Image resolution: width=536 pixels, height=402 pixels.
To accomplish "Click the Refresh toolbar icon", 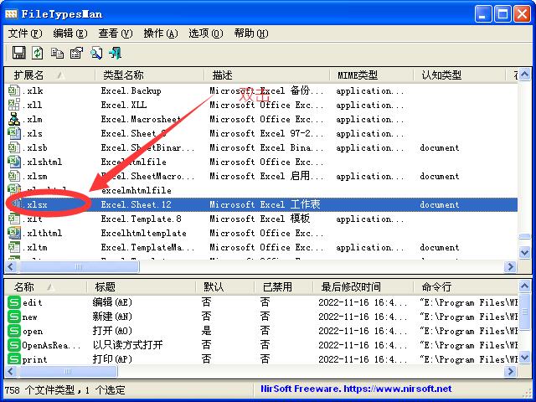I will pos(38,53).
